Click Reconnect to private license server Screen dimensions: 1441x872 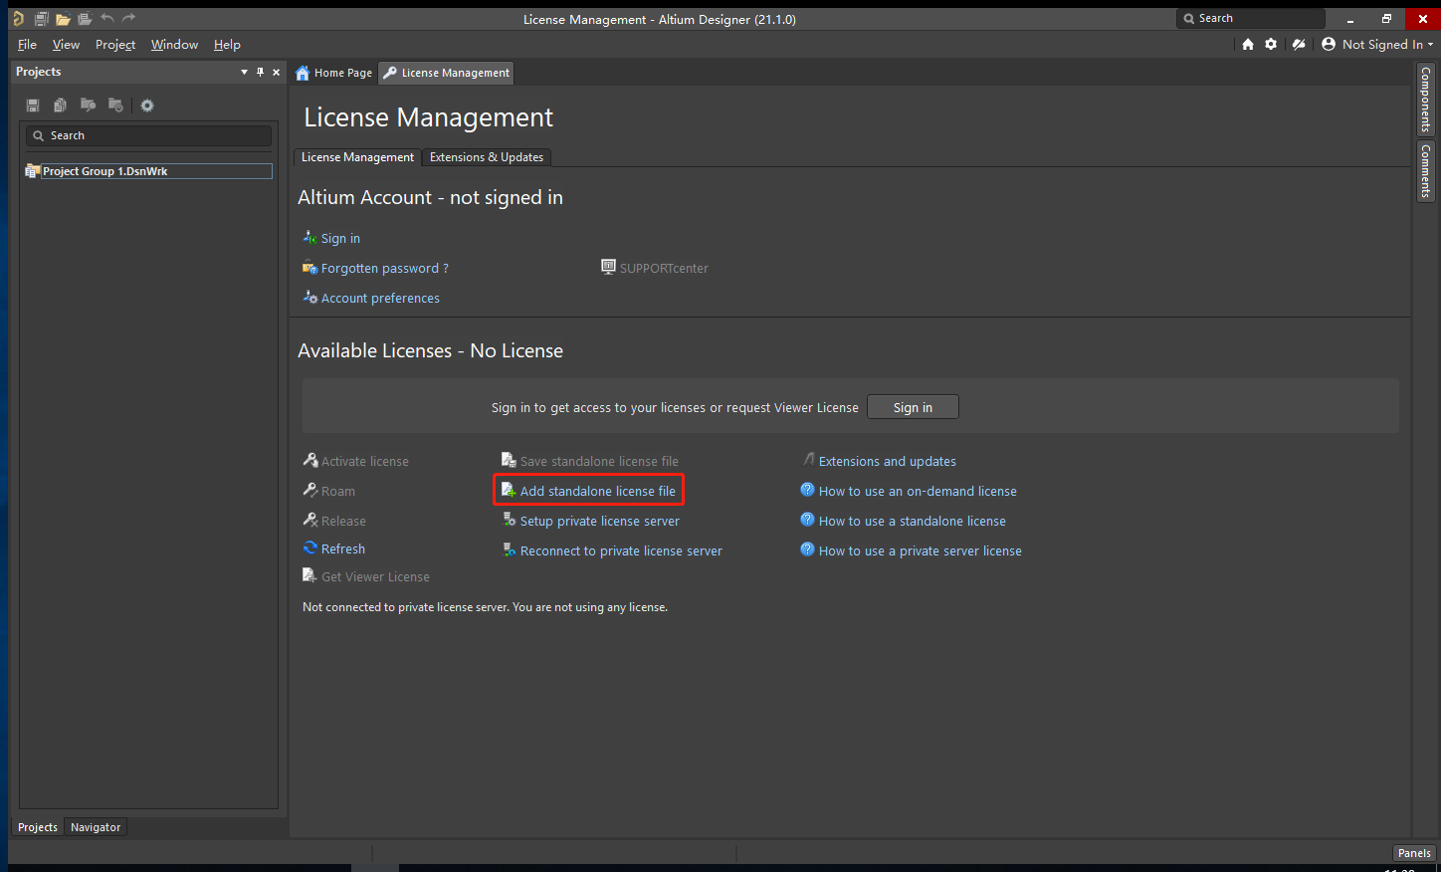tap(612, 550)
